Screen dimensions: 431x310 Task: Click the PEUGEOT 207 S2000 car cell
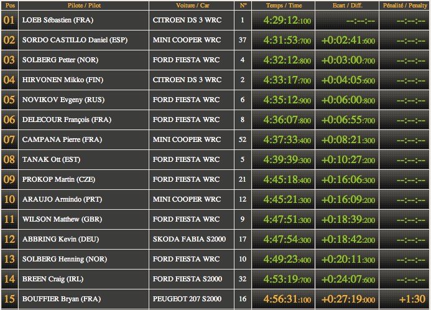click(187, 299)
